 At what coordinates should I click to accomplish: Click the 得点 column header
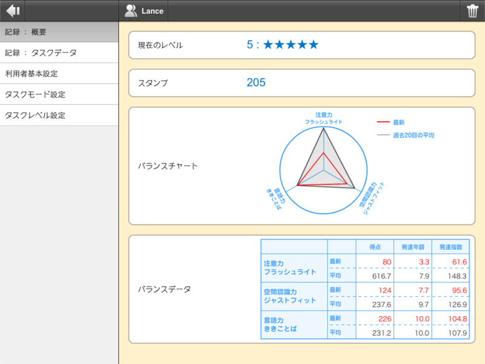[x=375, y=247]
